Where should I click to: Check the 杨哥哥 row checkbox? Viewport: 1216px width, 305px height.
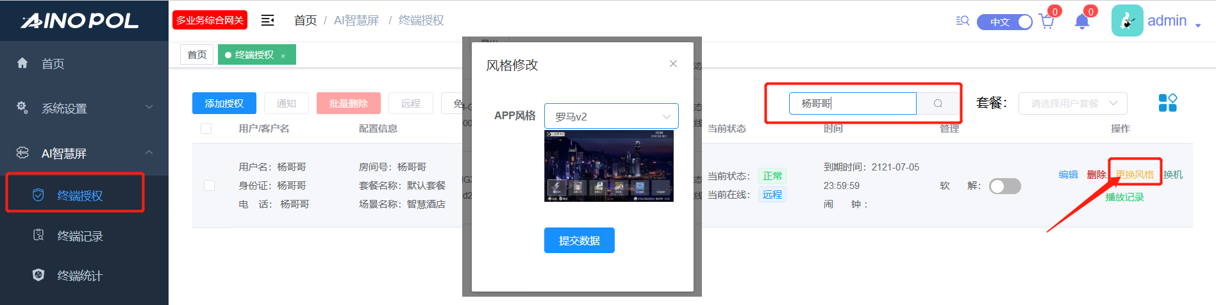point(209,186)
